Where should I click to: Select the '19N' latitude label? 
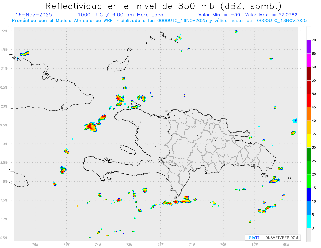pyautogui.click(x=5, y=144)
